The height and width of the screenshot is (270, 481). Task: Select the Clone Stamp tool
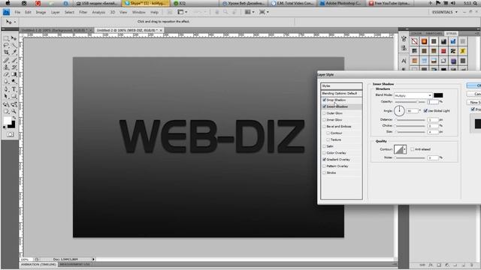(x=6, y=67)
